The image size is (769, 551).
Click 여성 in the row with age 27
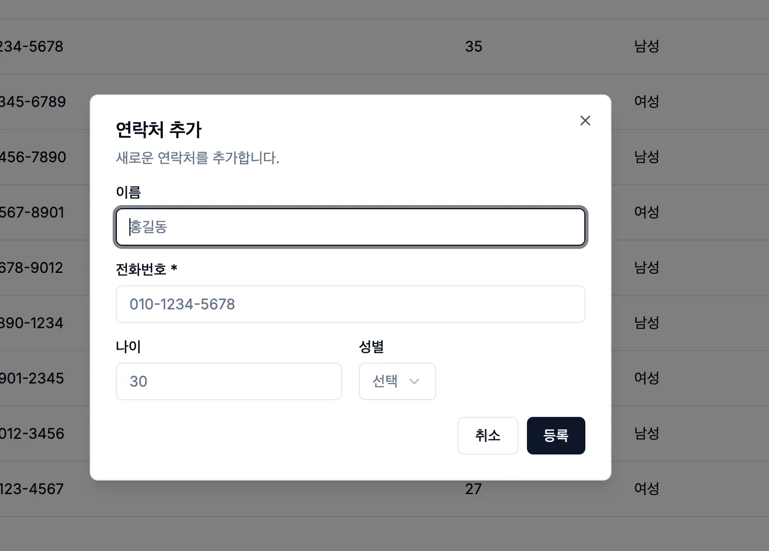(646, 489)
